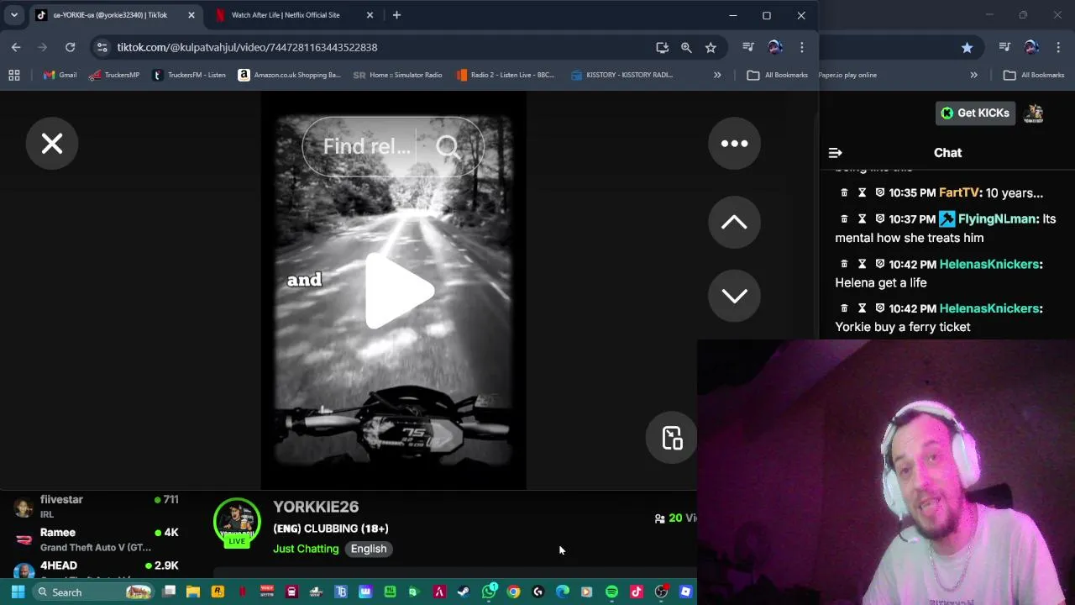The image size is (1075, 605).
Task: Open fiivestar's live channel in sidebar
Action: (97, 506)
